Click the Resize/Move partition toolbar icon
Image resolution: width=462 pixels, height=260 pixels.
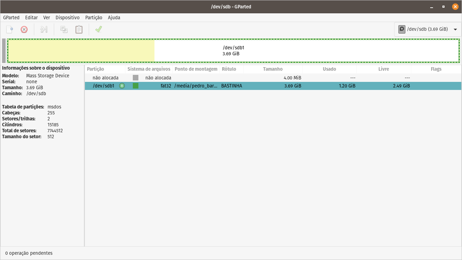pyautogui.click(x=44, y=29)
